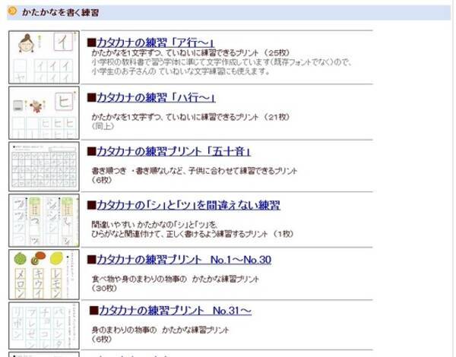Click the text （30枚）
The height and width of the screenshot is (357, 456).
tap(104, 289)
